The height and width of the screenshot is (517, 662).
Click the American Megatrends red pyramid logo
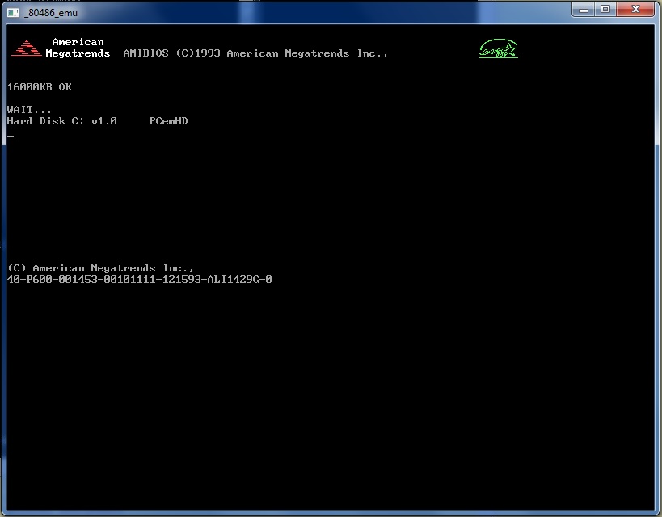pyautogui.click(x=26, y=48)
